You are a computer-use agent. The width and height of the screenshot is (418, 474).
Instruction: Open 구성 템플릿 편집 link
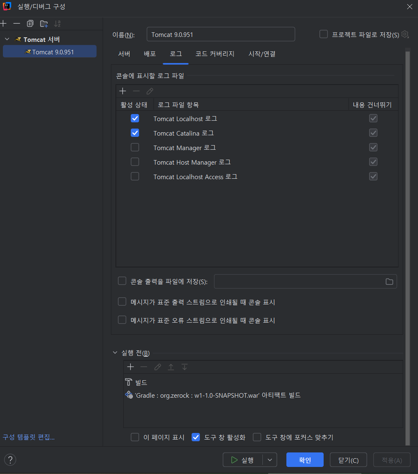(x=29, y=437)
